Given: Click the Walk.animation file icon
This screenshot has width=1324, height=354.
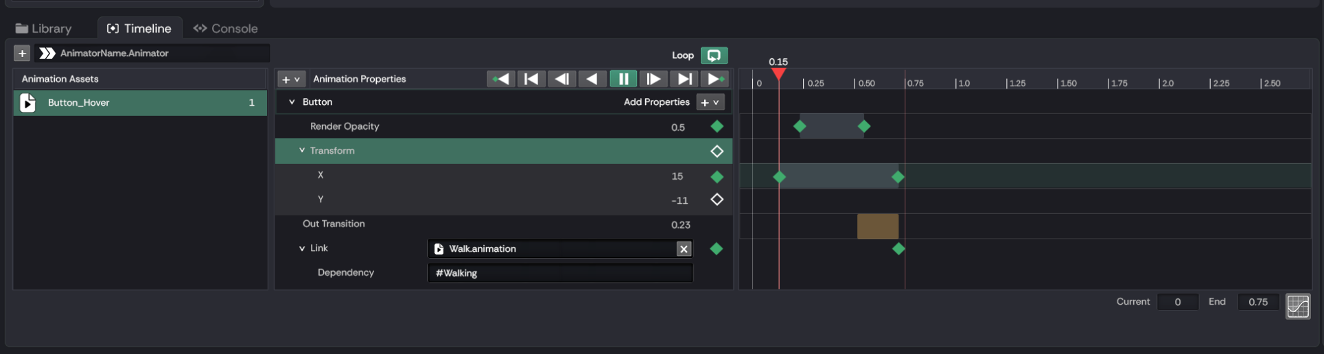Looking at the screenshot, I should pos(439,249).
